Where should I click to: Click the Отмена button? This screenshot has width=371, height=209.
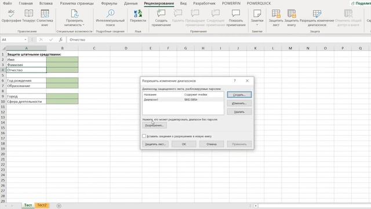pyautogui.click(x=212, y=144)
